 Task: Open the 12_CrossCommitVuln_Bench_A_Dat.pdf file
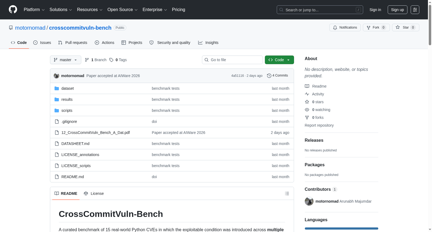[96, 133]
